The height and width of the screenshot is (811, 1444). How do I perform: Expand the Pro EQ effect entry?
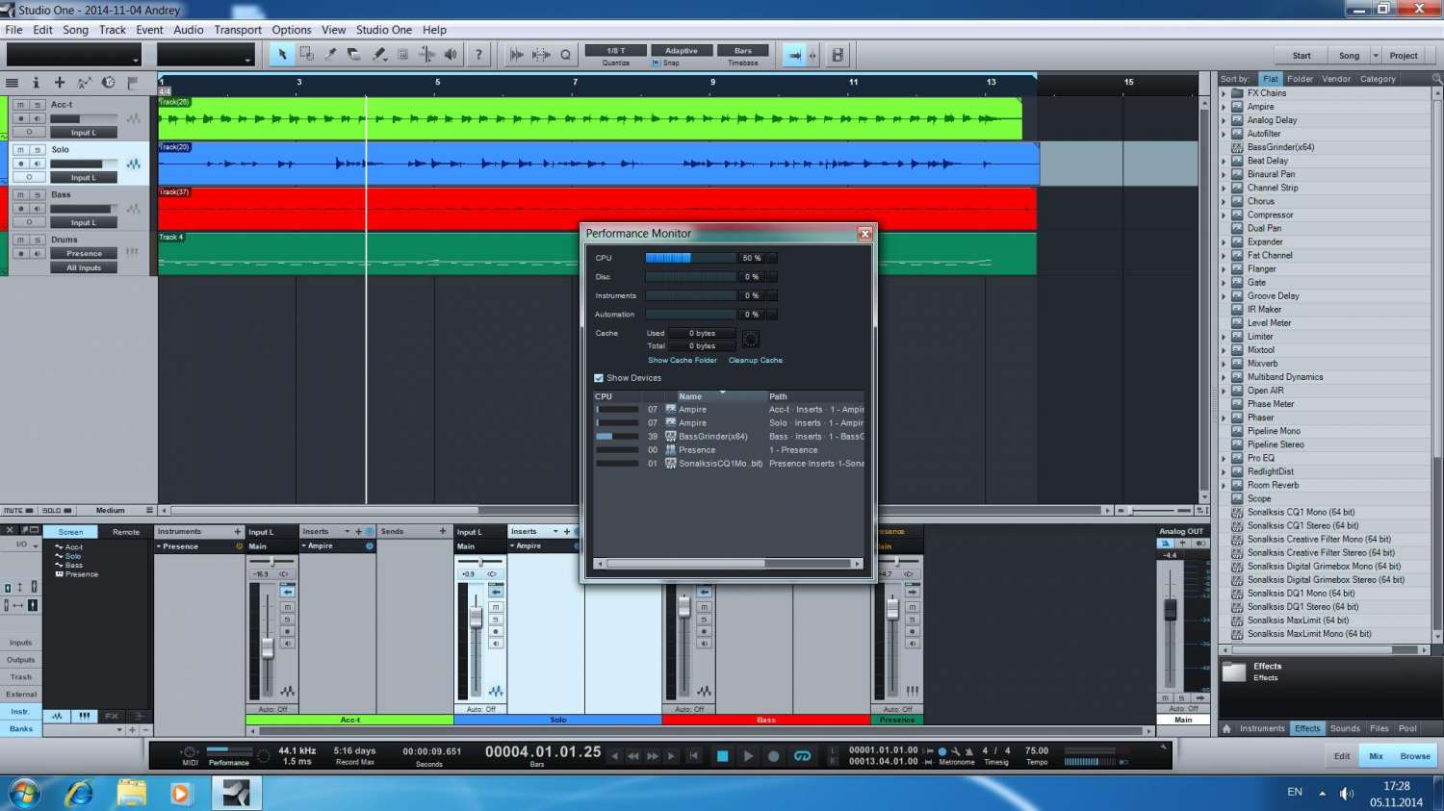pos(1225,458)
